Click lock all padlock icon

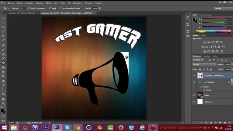pyautogui.click(x=211, y=70)
